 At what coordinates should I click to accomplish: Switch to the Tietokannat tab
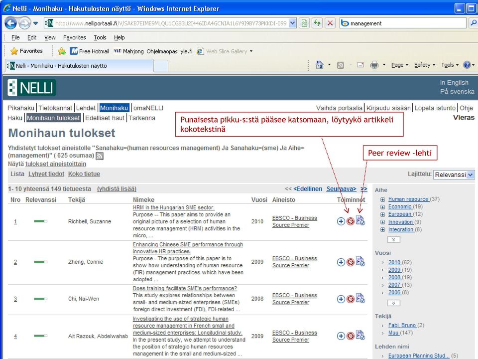pyautogui.click(x=55, y=108)
